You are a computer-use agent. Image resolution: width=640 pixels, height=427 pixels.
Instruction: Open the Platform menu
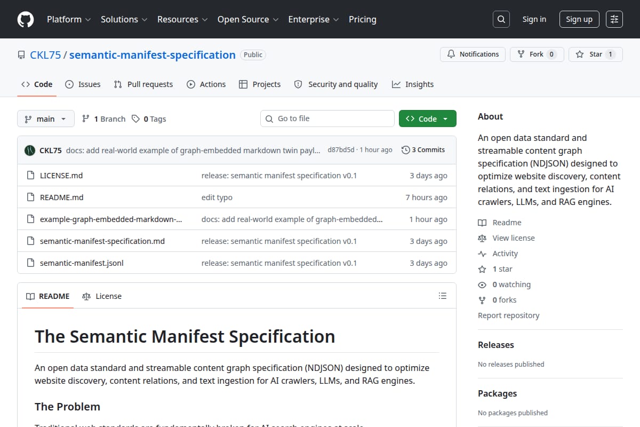[68, 19]
